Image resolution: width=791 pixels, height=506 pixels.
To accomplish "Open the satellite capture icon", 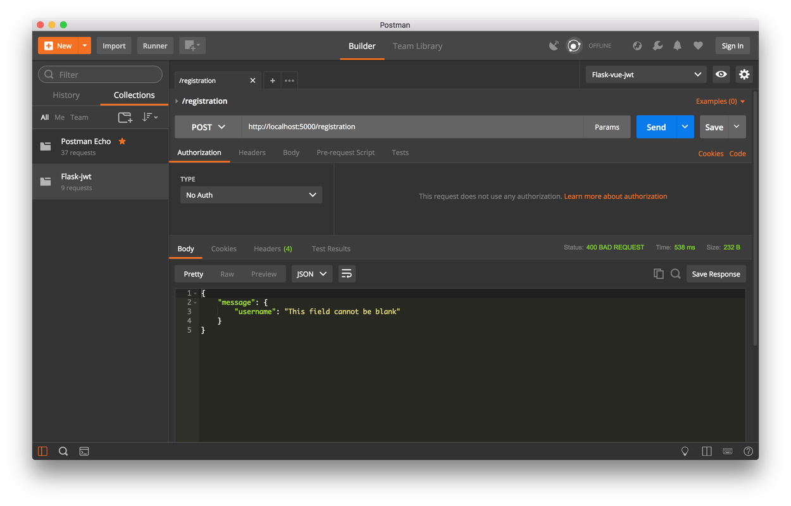I will 554,46.
